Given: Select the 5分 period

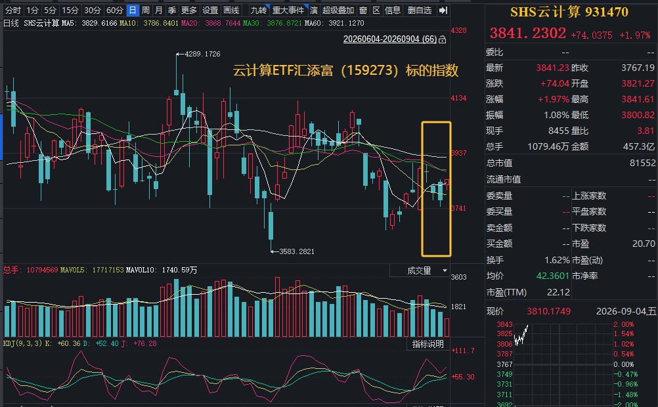Looking at the screenshot, I should pyautogui.click(x=51, y=10).
